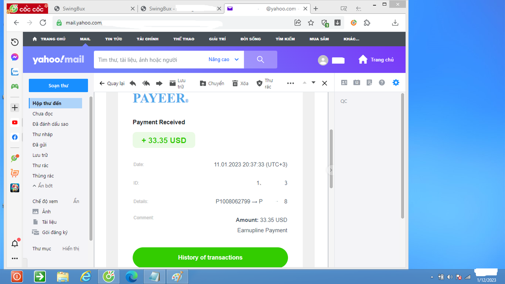Open TRANG CHỦ in Yahoo navigation
Viewport: 505px width, 284px height.
tap(49, 39)
